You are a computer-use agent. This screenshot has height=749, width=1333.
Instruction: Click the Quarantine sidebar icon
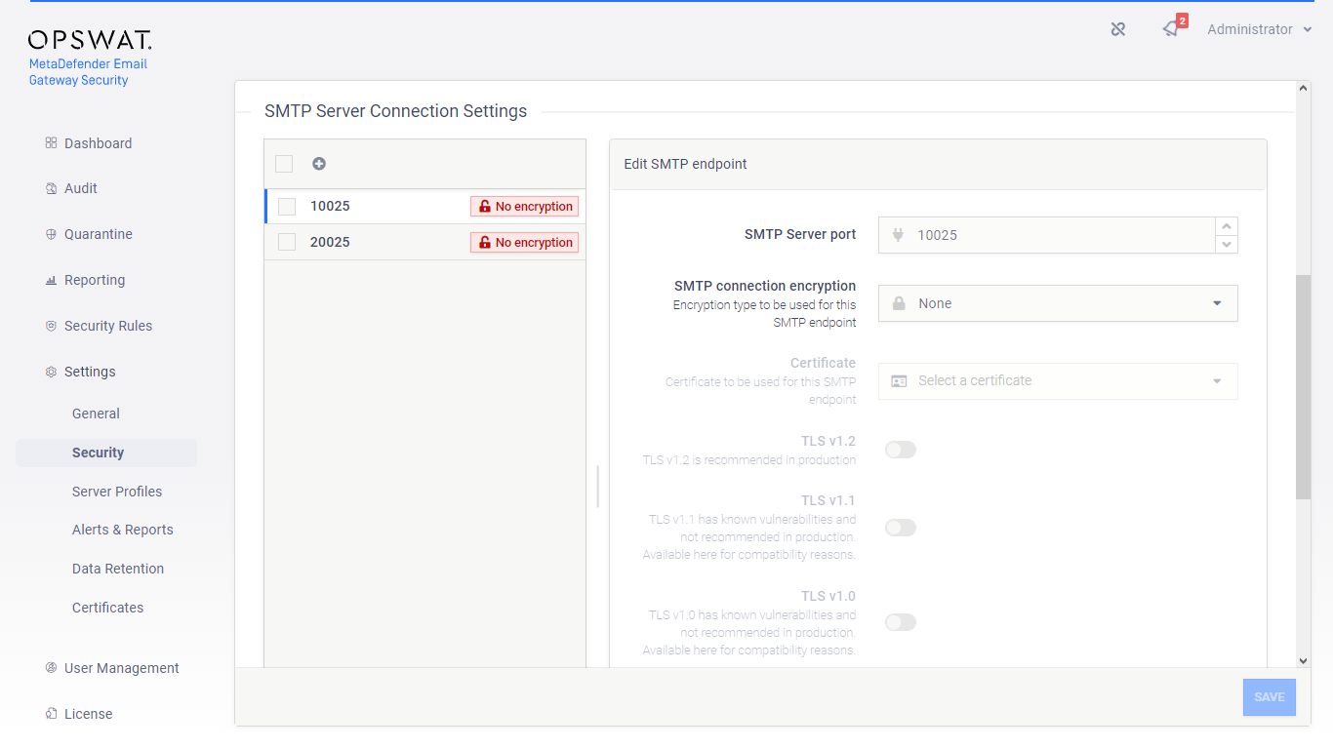coord(51,234)
